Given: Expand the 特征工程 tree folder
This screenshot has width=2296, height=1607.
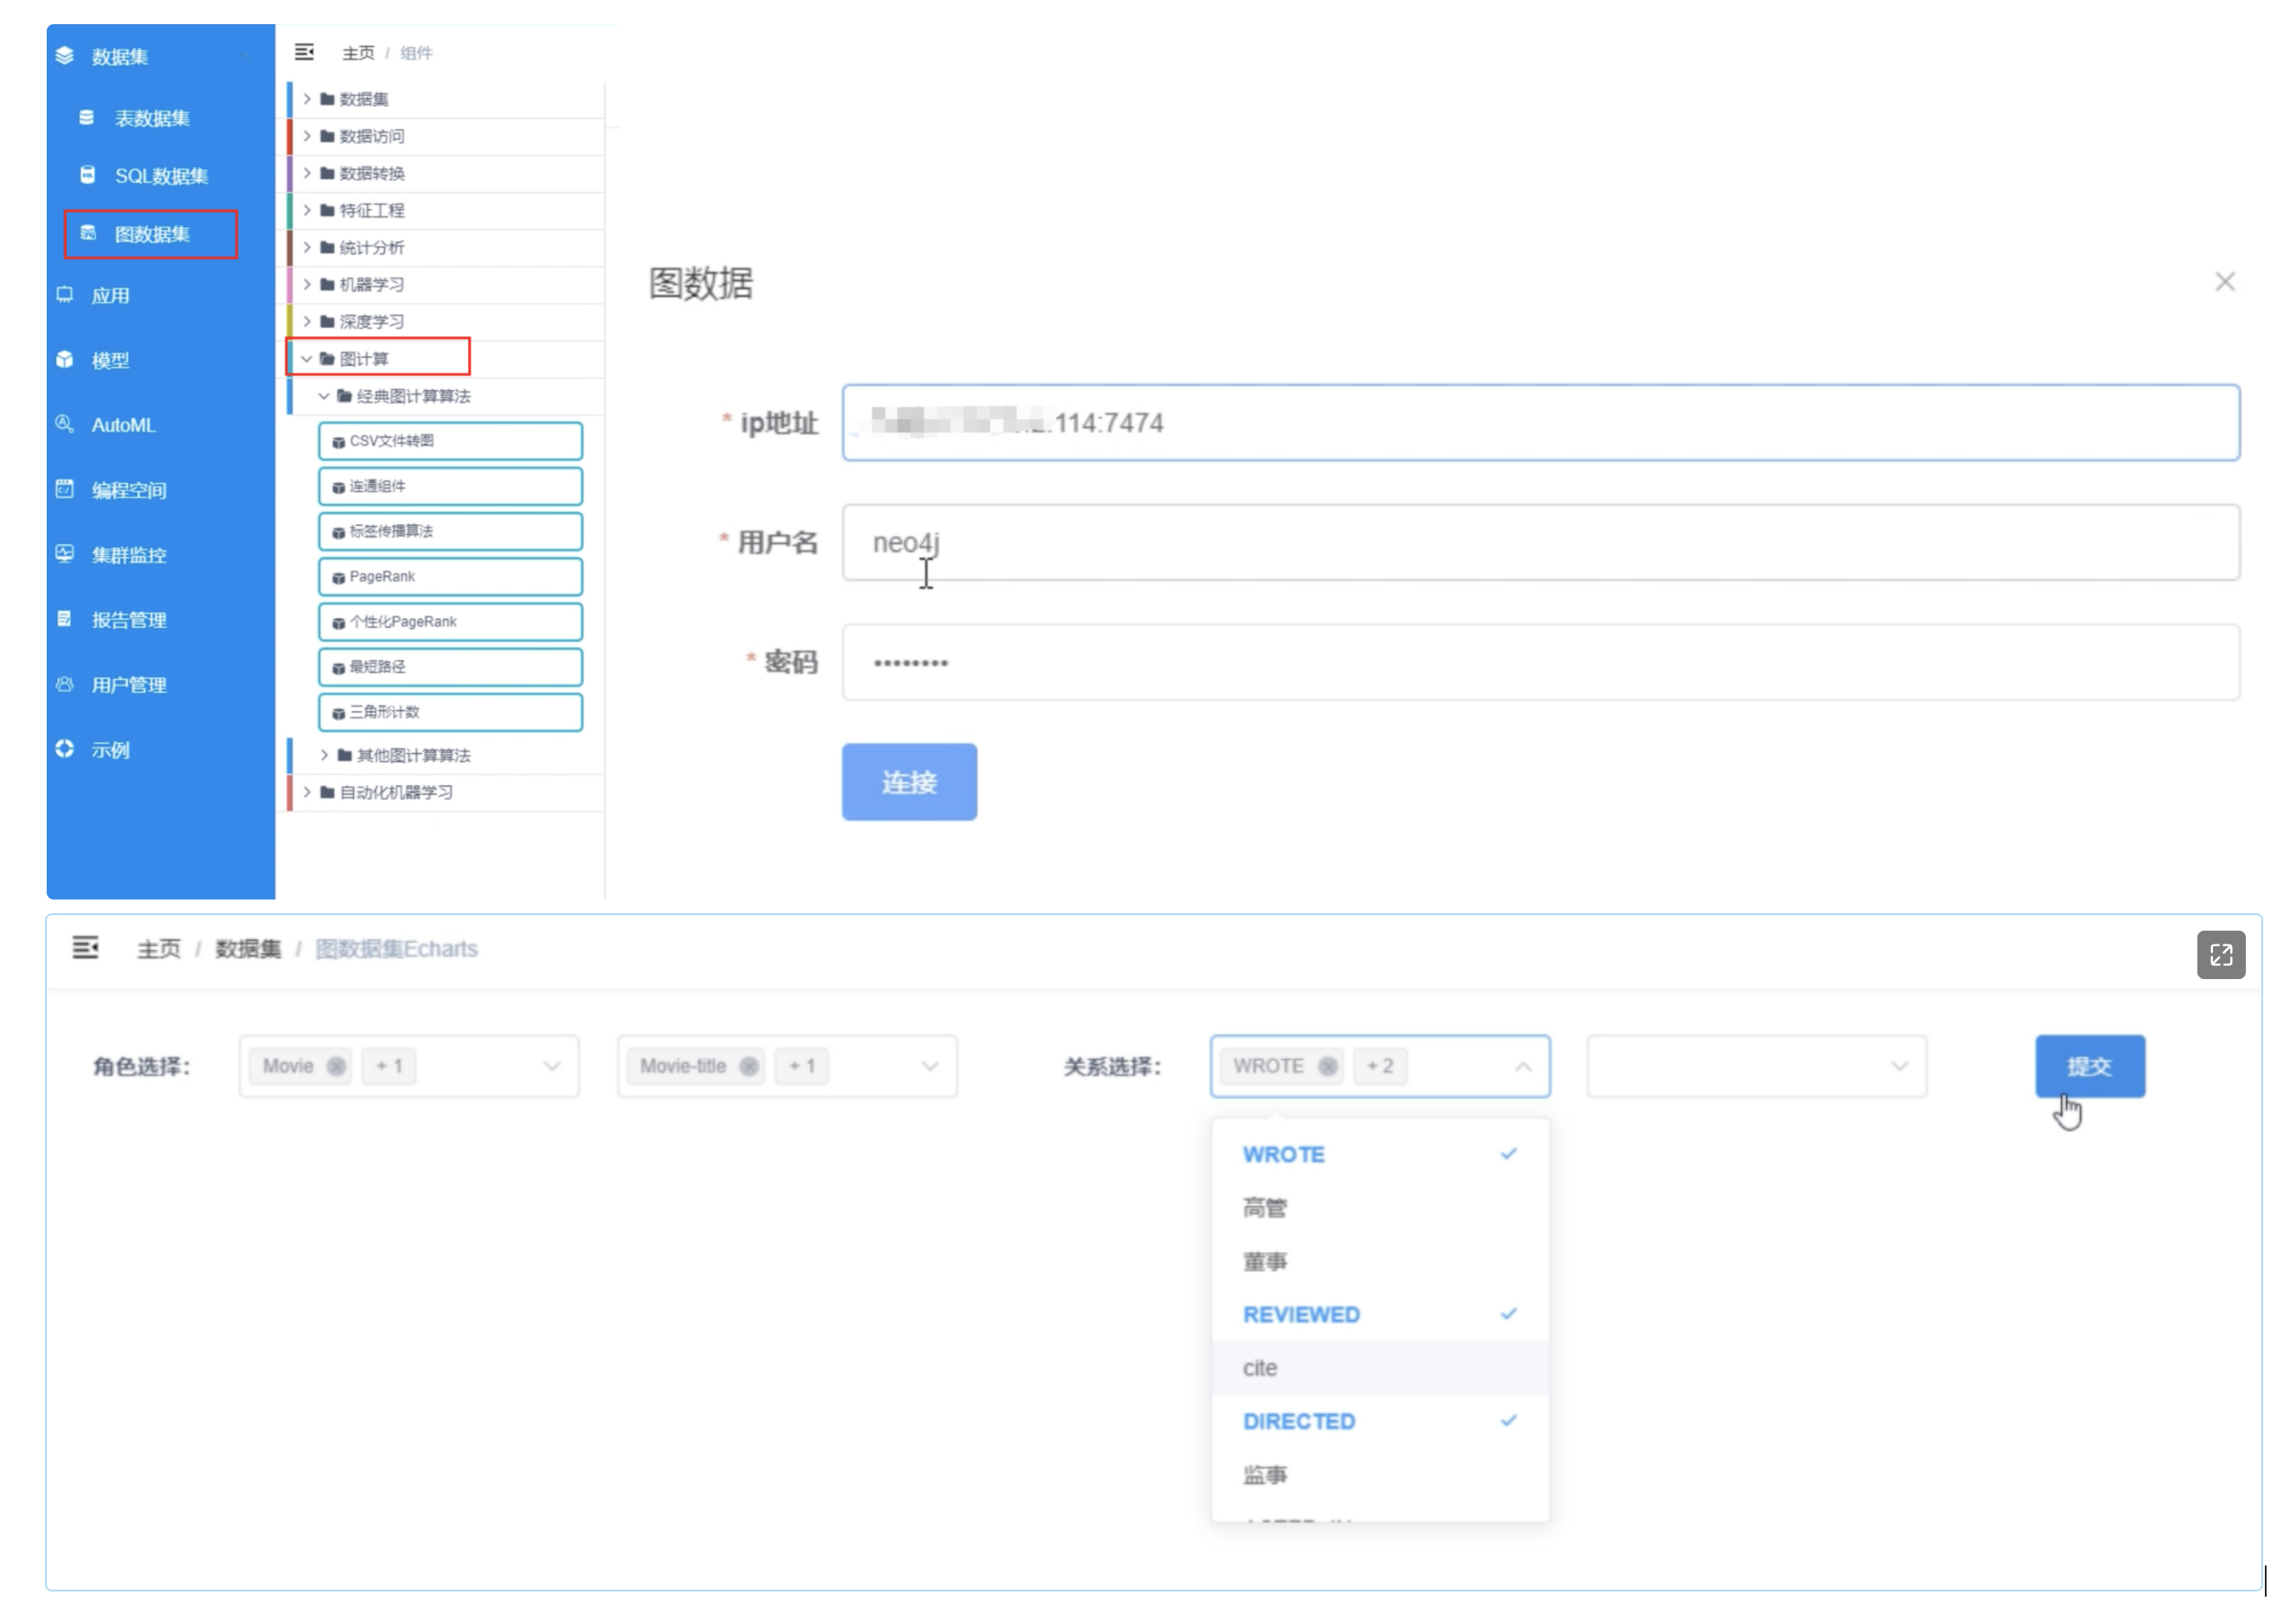Looking at the screenshot, I should (307, 210).
